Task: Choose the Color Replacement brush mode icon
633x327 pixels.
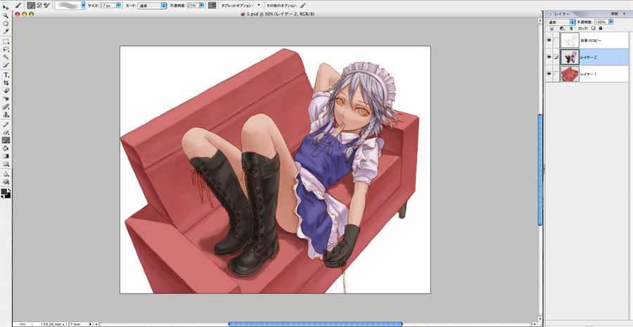Action: tap(47, 5)
